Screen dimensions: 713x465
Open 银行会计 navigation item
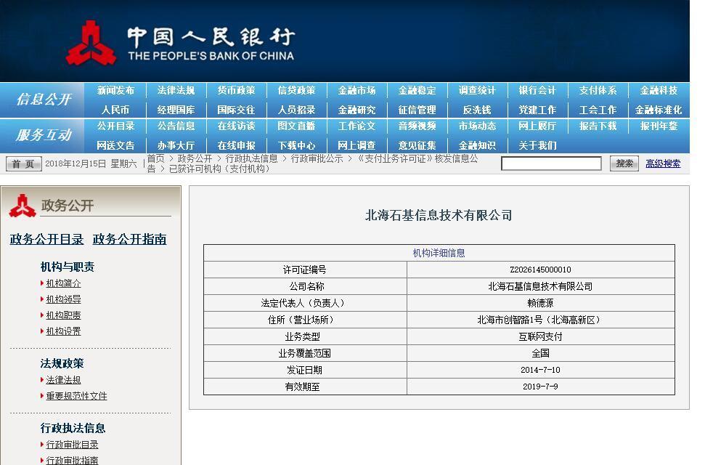(537, 91)
